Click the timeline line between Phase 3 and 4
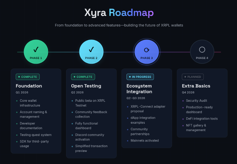The width and height of the screenshot is (237, 164). point(175,52)
